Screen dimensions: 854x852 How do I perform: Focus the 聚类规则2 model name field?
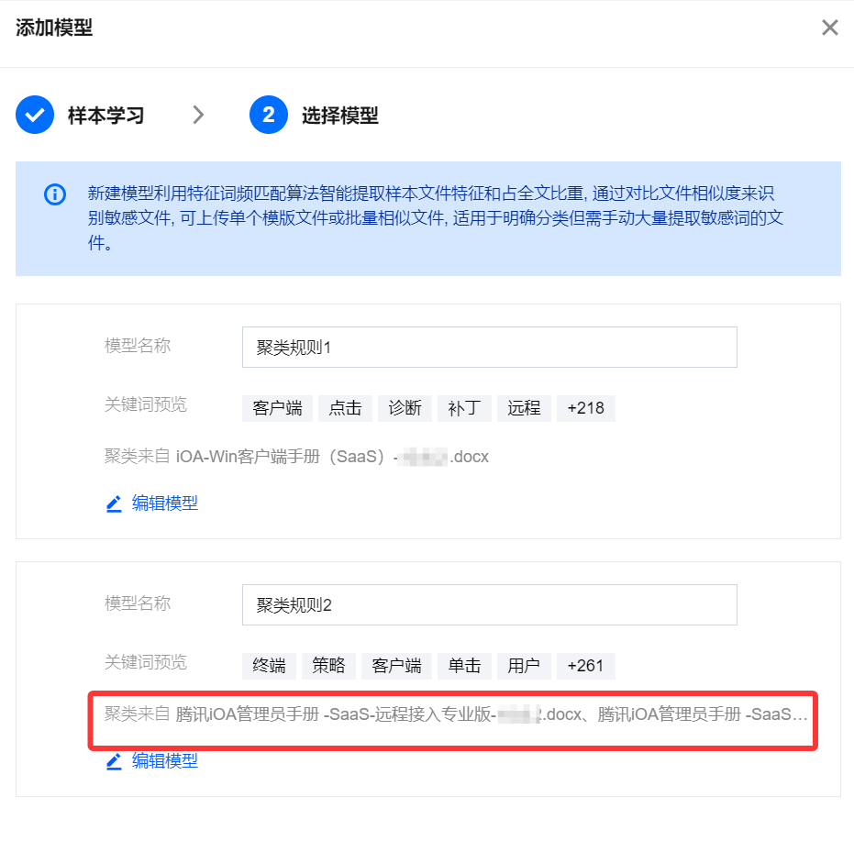490,605
